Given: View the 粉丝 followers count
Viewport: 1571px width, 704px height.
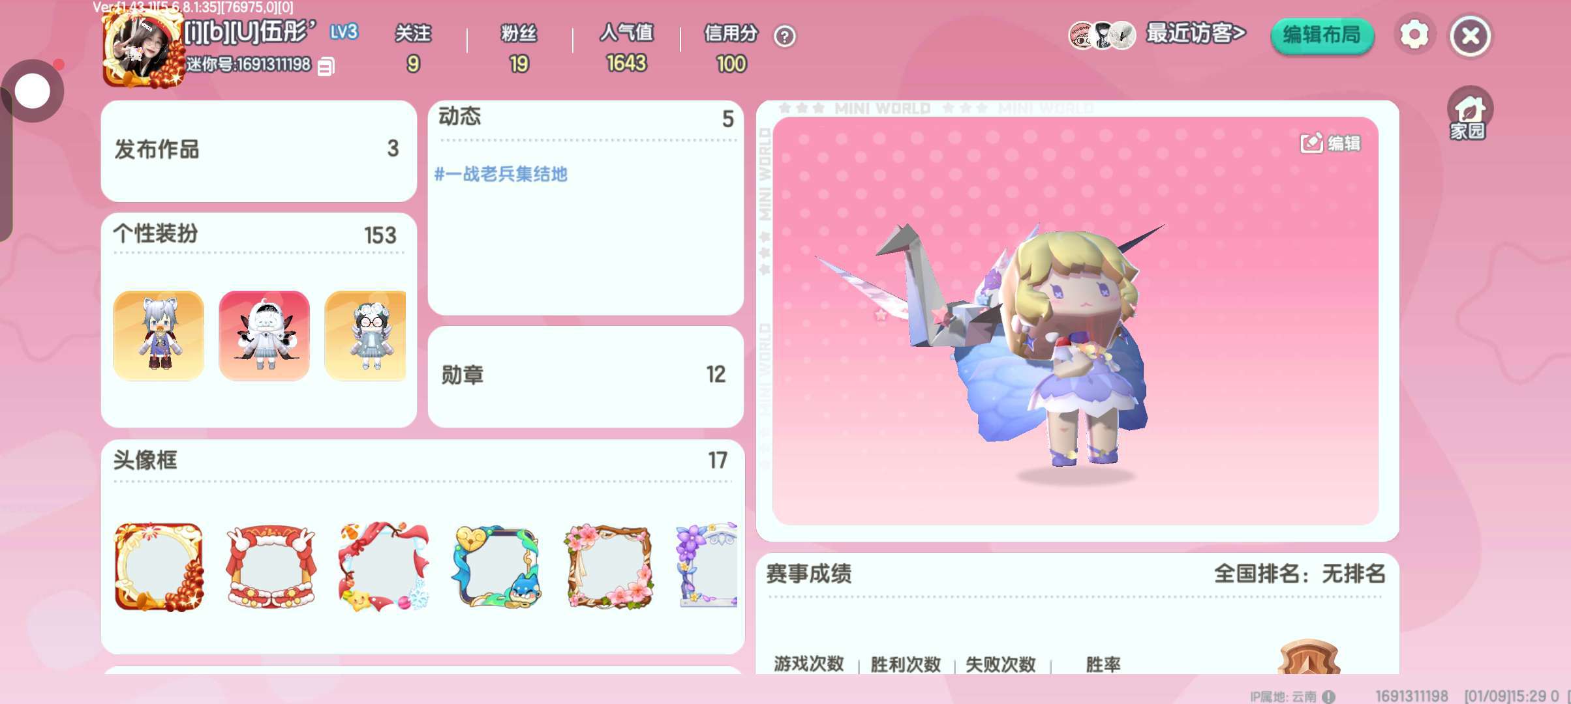Looking at the screenshot, I should 519,48.
